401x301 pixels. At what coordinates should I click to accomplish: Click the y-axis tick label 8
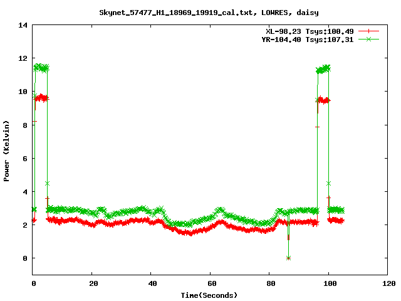coord(25,125)
